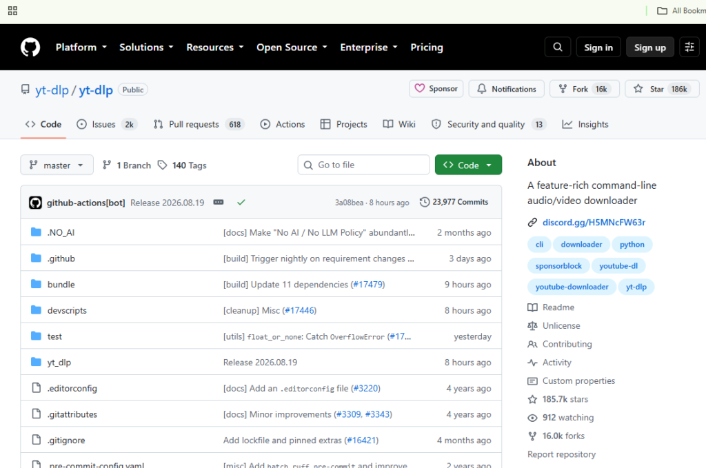Select the youtube-downloader topic tag
Viewport: 706px width, 468px height.
click(572, 287)
